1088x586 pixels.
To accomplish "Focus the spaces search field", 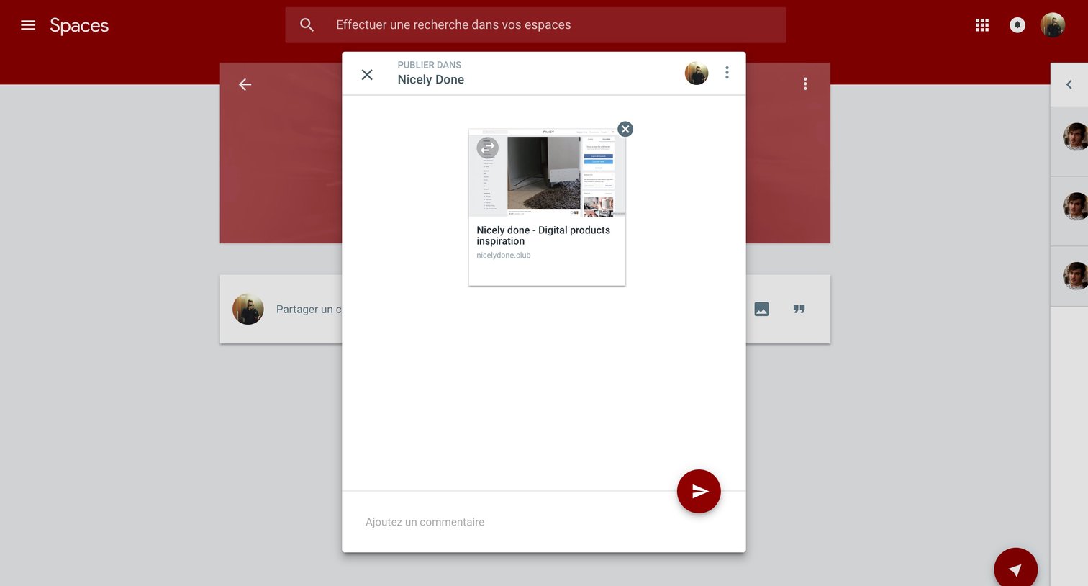I will [535, 25].
